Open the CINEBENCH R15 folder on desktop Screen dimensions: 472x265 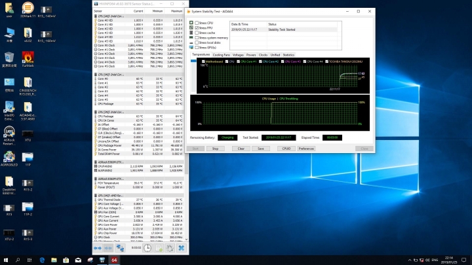click(x=28, y=86)
